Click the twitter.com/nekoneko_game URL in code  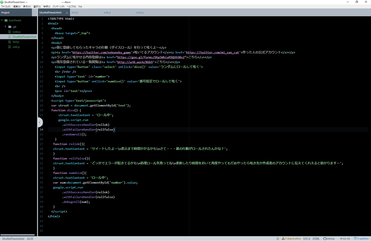pos(101,53)
